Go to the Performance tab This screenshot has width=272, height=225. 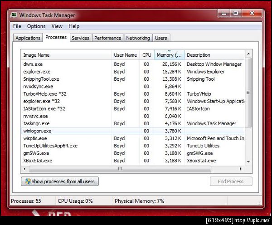108,38
